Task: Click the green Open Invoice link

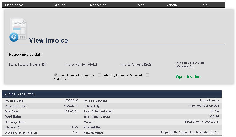Action: (188, 77)
